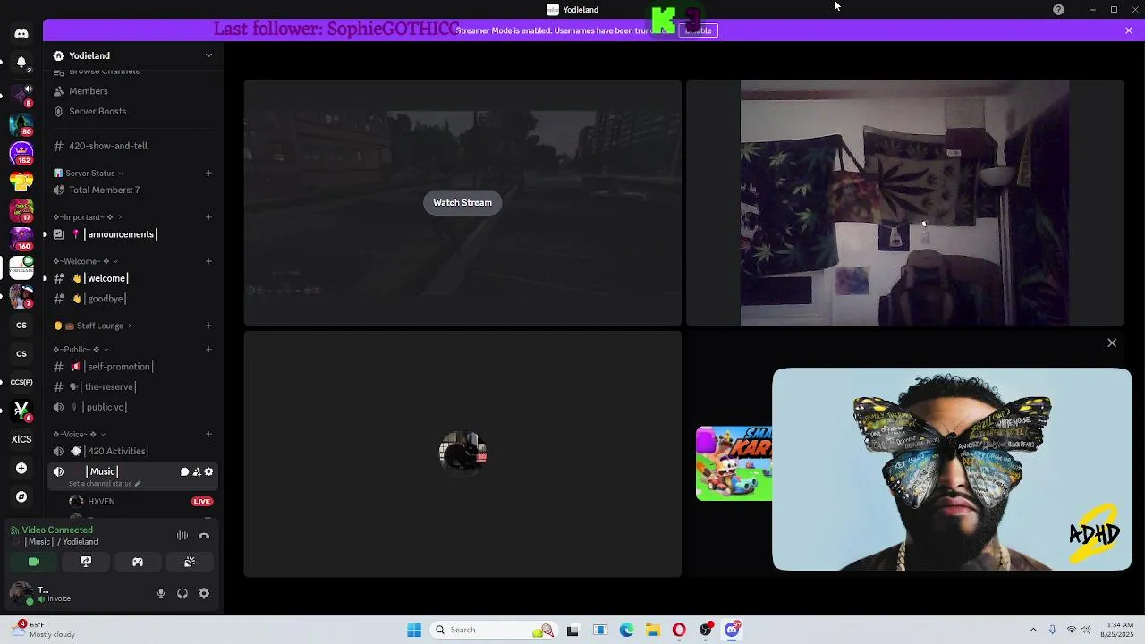Close the activity popup panel

pos(1112,343)
